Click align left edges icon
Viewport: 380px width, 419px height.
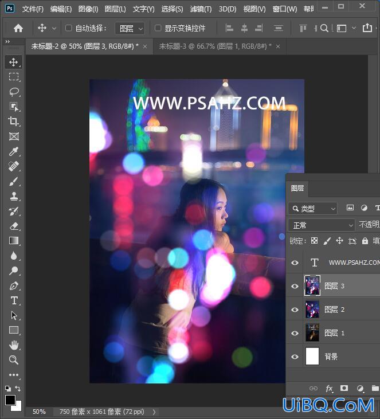tap(229, 28)
